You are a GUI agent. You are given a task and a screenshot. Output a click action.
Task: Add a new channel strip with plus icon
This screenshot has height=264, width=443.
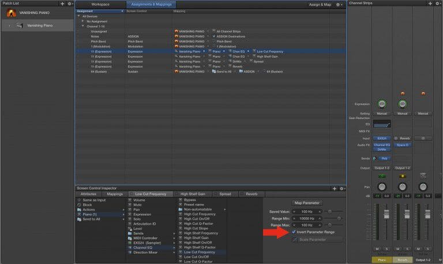(430, 3)
